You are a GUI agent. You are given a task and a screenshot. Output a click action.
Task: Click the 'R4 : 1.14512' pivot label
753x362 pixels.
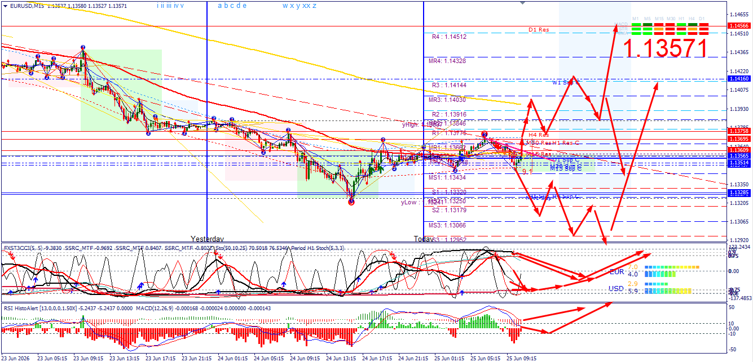point(449,37)
